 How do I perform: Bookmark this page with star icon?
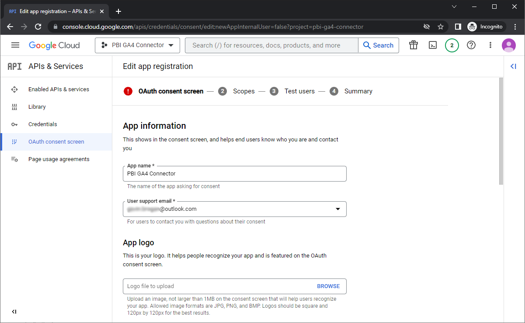coord(441,27)
